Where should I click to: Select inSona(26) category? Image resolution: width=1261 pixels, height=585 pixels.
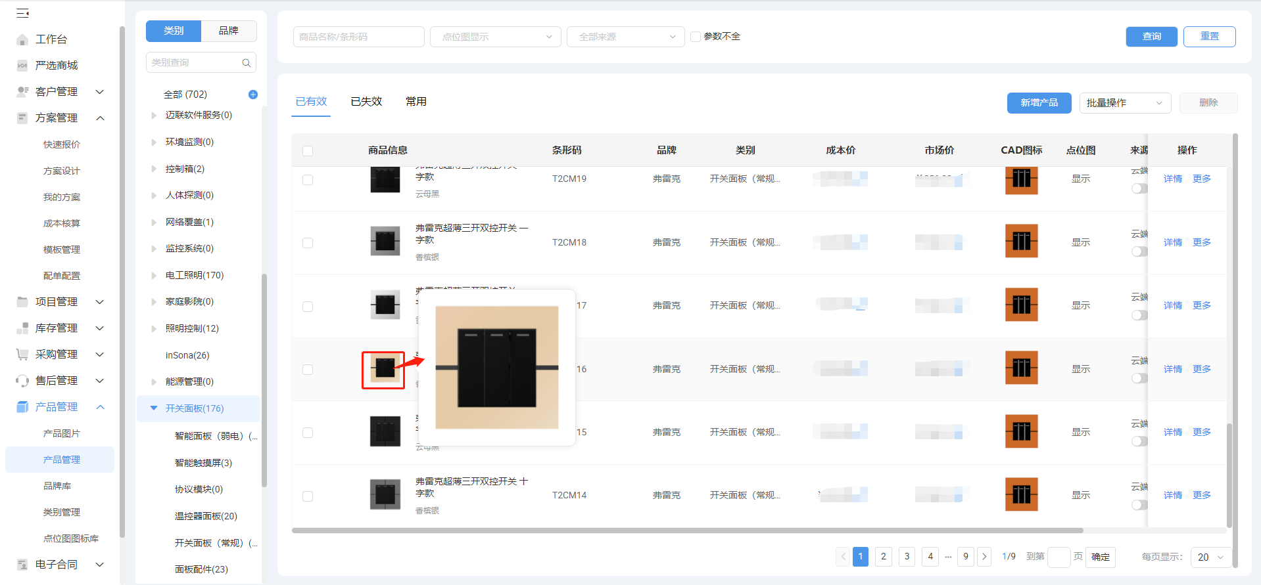tap(187, 355)
